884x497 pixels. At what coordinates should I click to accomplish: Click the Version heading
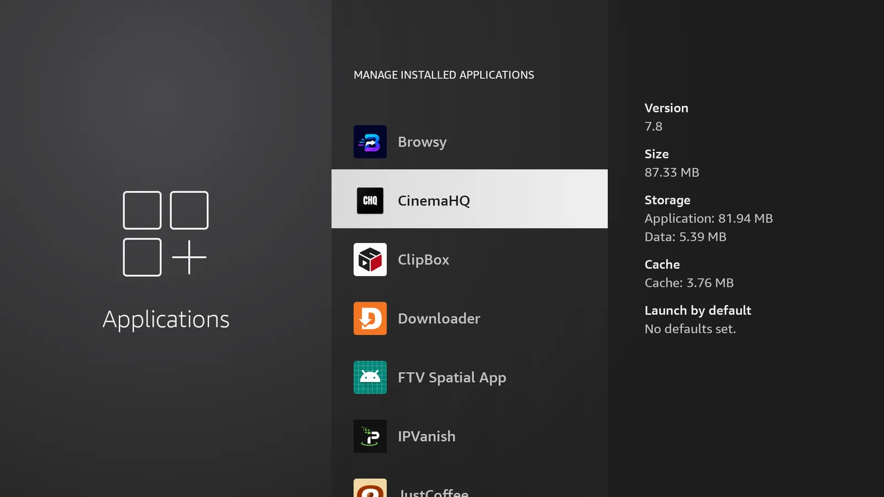tap(666, 108)
